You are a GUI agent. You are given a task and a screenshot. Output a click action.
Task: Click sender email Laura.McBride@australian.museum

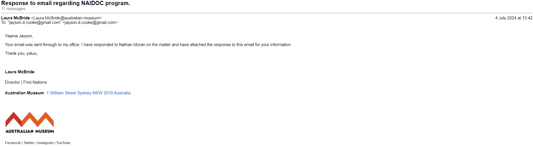[x=66, y=18]
